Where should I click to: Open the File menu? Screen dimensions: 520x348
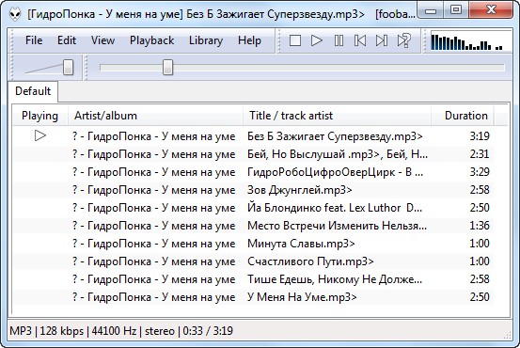point(34,40)
